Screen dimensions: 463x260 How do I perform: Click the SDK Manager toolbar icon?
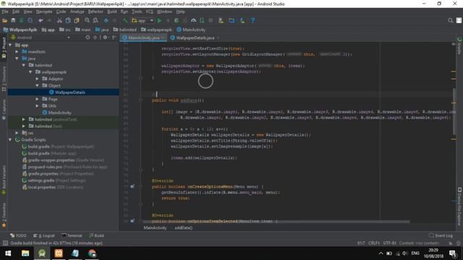coord(242,21)
